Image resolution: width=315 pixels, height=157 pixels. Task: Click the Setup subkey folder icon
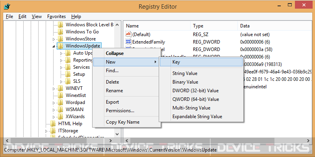click(68, 74)
